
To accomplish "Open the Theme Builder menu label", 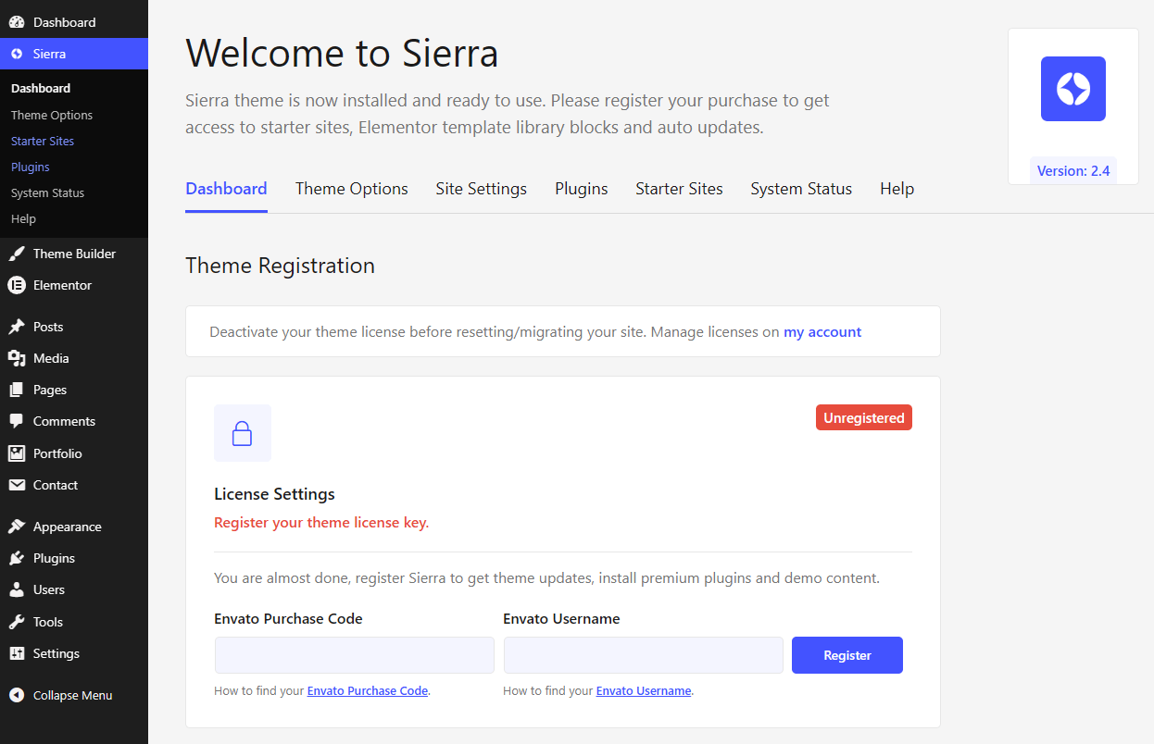I will point(75,254).
